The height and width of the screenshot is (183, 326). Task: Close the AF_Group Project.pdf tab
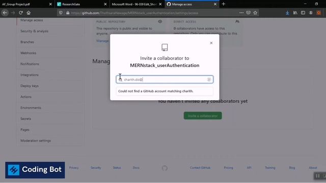click(50, 4)
